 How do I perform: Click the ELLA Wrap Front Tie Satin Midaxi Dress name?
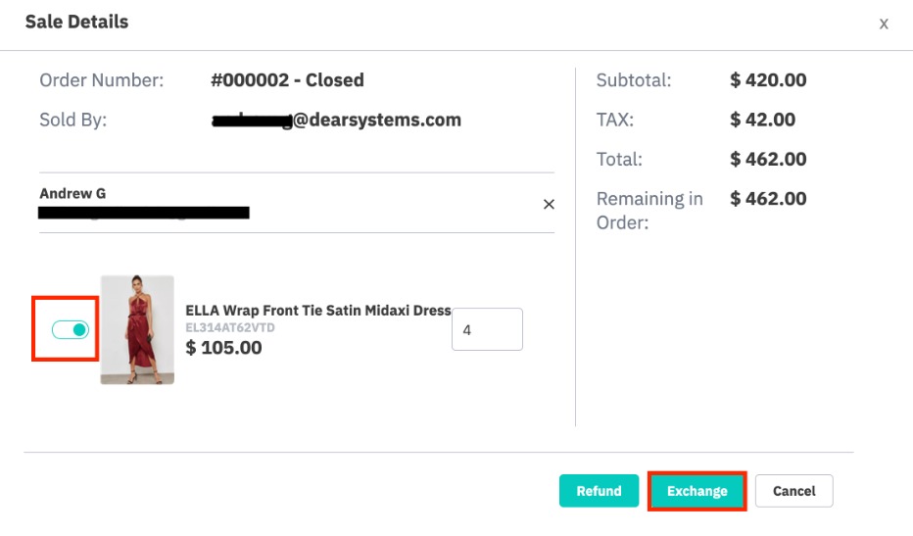pyautogui.click(x=318, y=310)
